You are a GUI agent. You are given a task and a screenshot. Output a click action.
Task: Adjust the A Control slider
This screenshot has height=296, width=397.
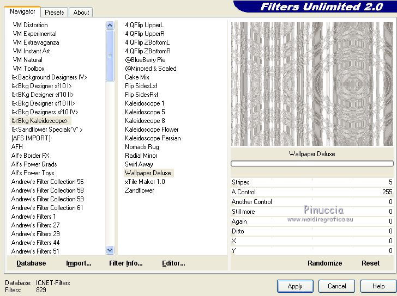tap(312, 192)
